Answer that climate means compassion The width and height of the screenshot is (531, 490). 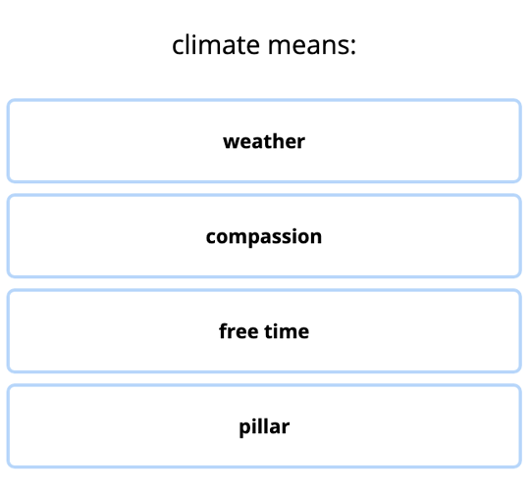264,236
